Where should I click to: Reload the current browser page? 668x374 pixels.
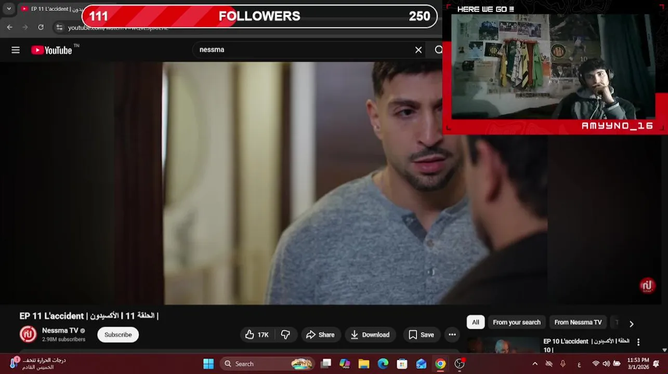click(41, 28)
